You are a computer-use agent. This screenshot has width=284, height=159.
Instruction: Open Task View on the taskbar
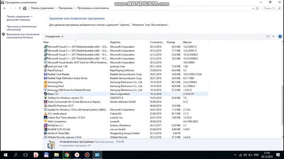(x=26, y=155)
